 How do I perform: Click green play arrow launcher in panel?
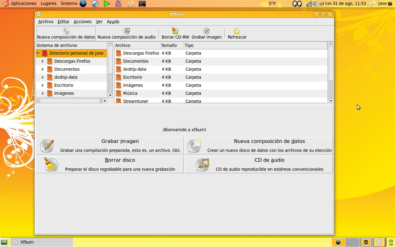(x=107, y=4)
